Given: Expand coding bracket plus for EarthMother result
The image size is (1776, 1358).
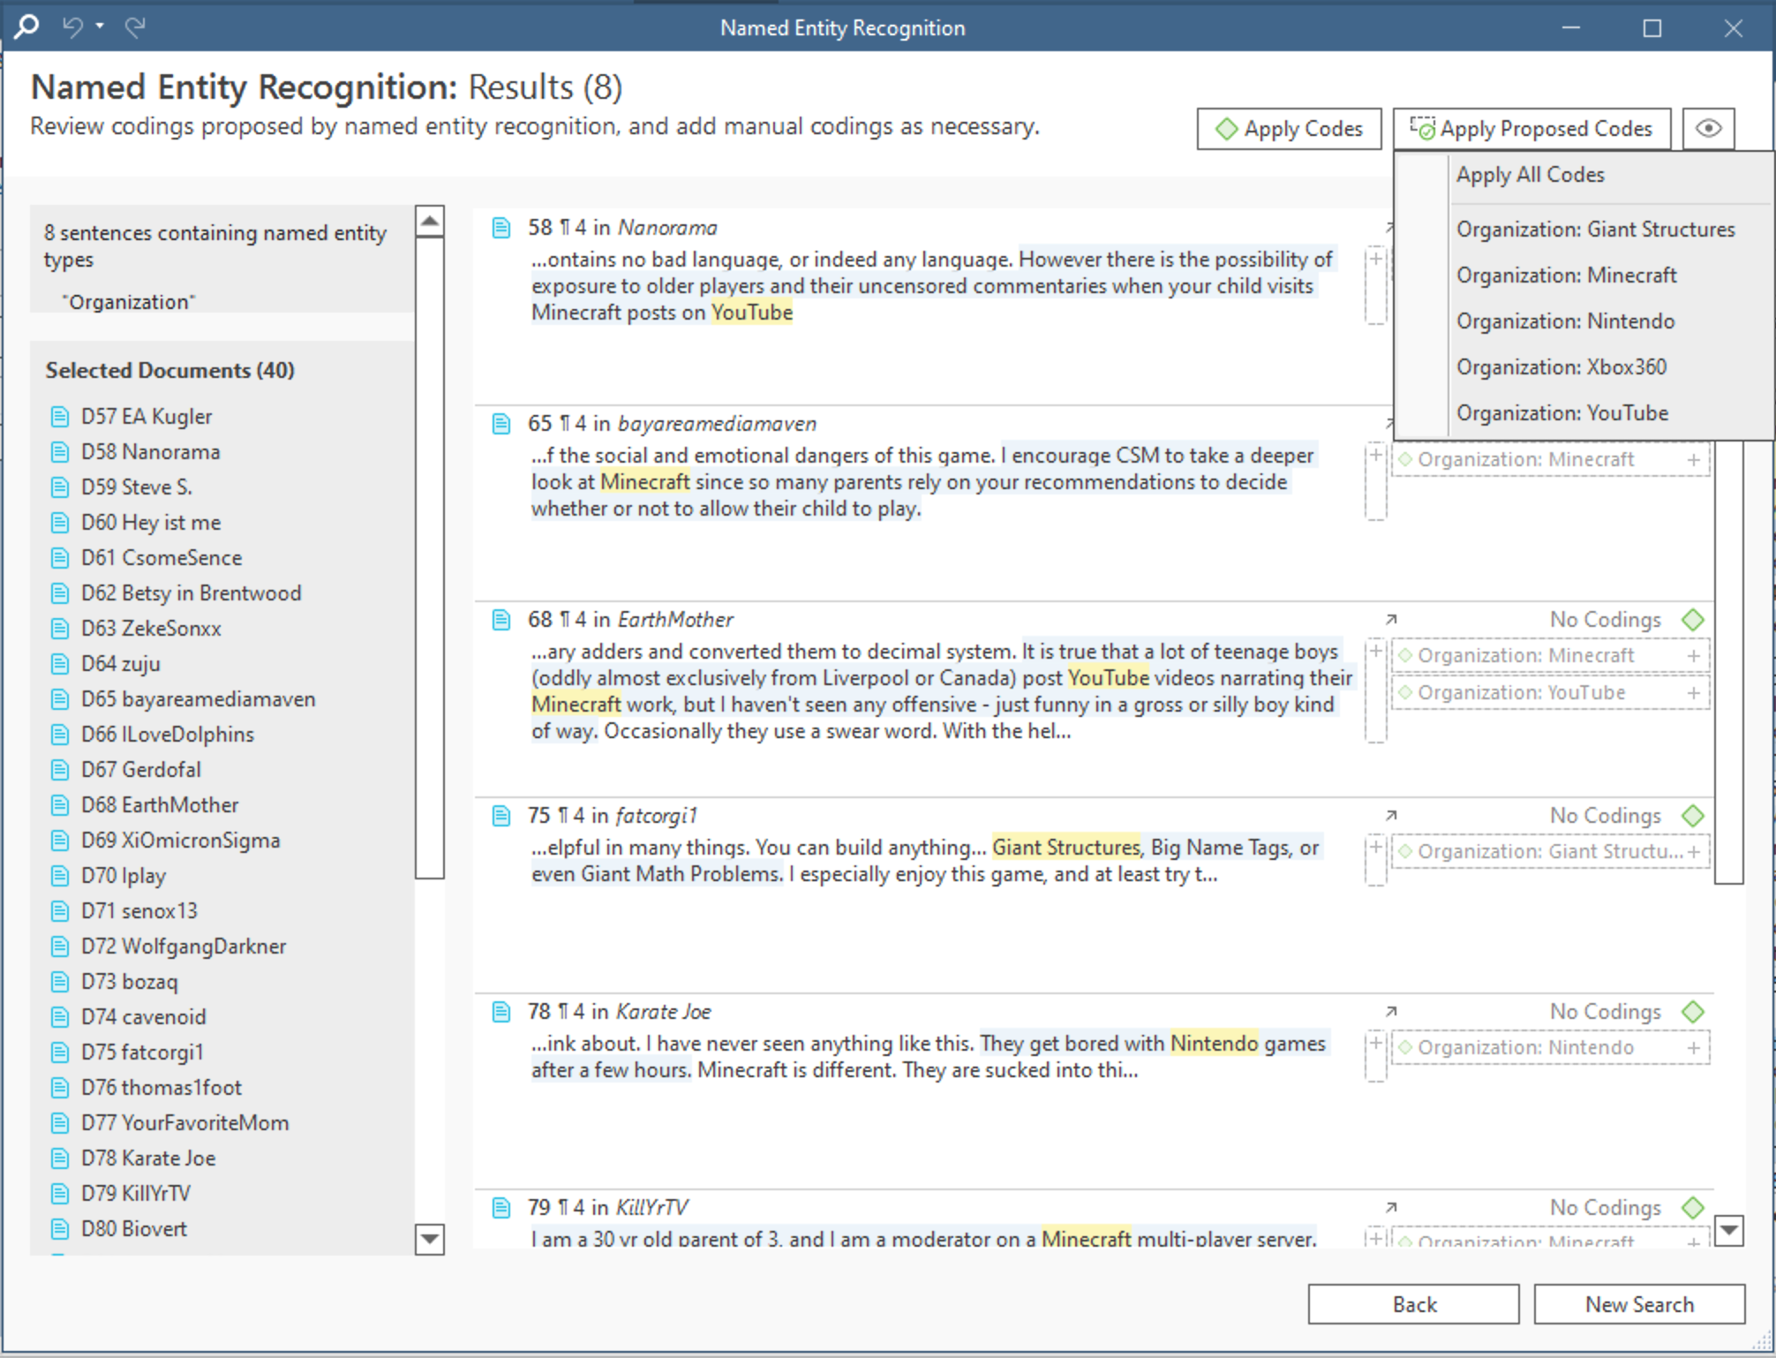Looking at the screenshot, I should pyautogui.click(x=1375, y=651).
